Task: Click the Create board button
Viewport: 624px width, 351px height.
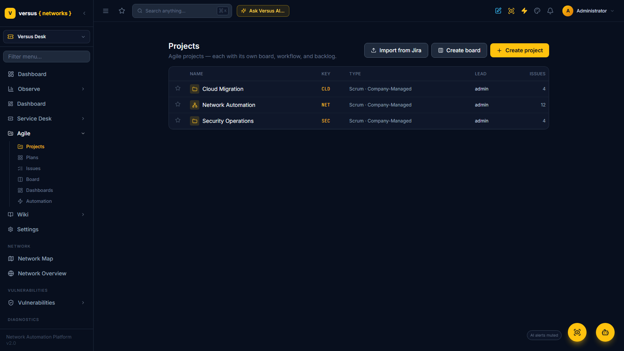Action: pyautogui.click(x=459, y=50)
